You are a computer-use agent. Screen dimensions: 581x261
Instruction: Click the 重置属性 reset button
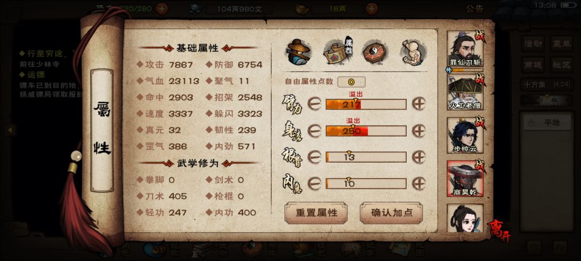316,213
